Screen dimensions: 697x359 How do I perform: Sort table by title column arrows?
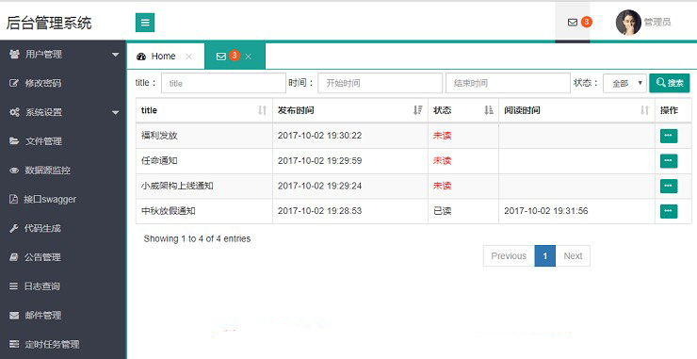tap(262, 110)
